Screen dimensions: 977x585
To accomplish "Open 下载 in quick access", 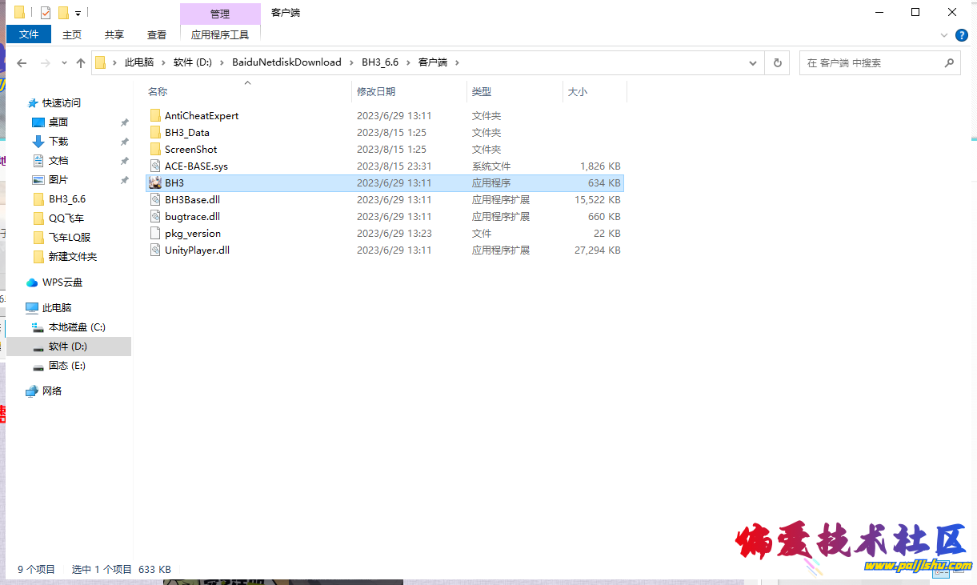I will pos(58,142).
